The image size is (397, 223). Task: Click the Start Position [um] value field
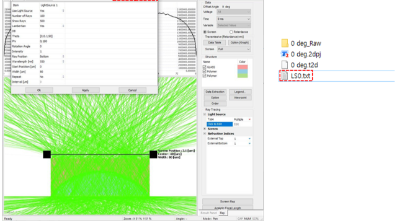coord(52,66)
